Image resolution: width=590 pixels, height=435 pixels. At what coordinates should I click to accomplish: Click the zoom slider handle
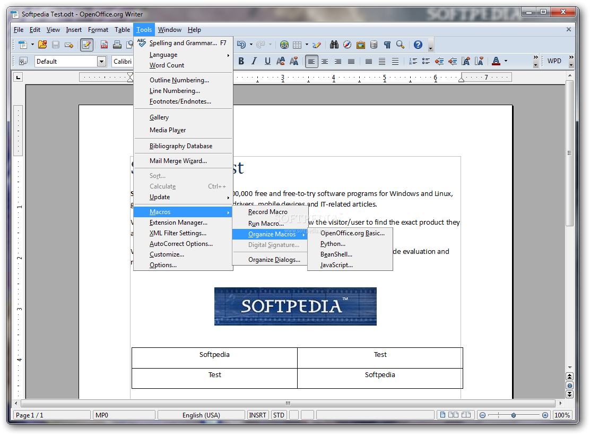click(x=514, y=415)
